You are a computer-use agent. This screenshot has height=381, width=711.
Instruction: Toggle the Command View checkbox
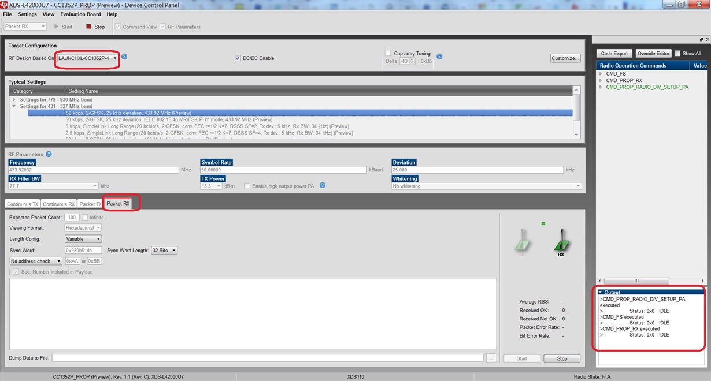(118, 27)
